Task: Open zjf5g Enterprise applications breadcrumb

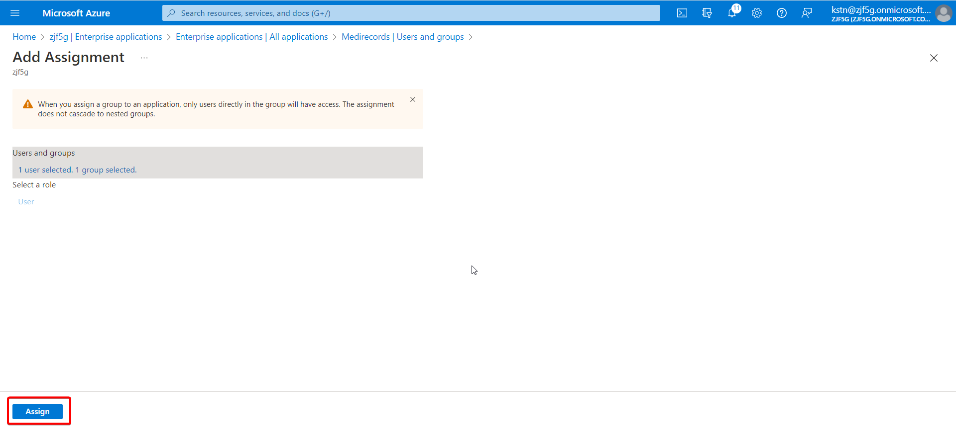Action: click(106, 37)
